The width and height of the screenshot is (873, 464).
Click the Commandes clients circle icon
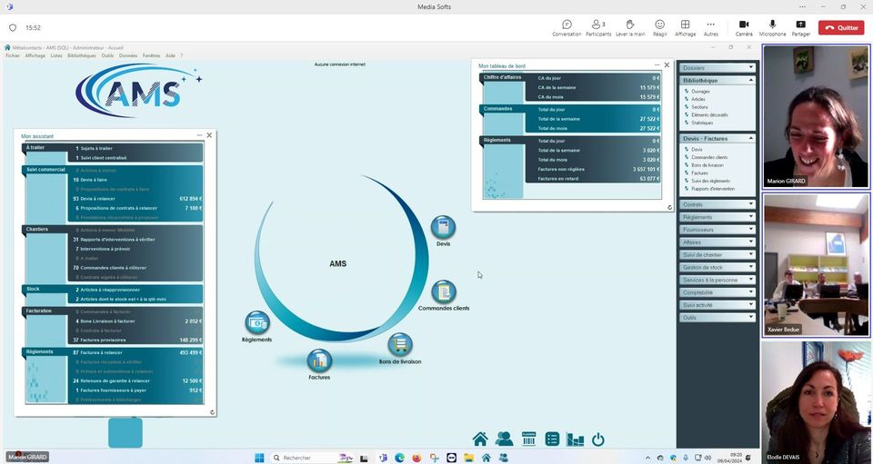[443, 291]
